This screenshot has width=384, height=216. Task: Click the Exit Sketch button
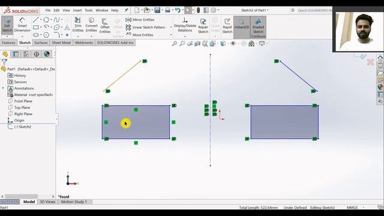tap(7, 25)
